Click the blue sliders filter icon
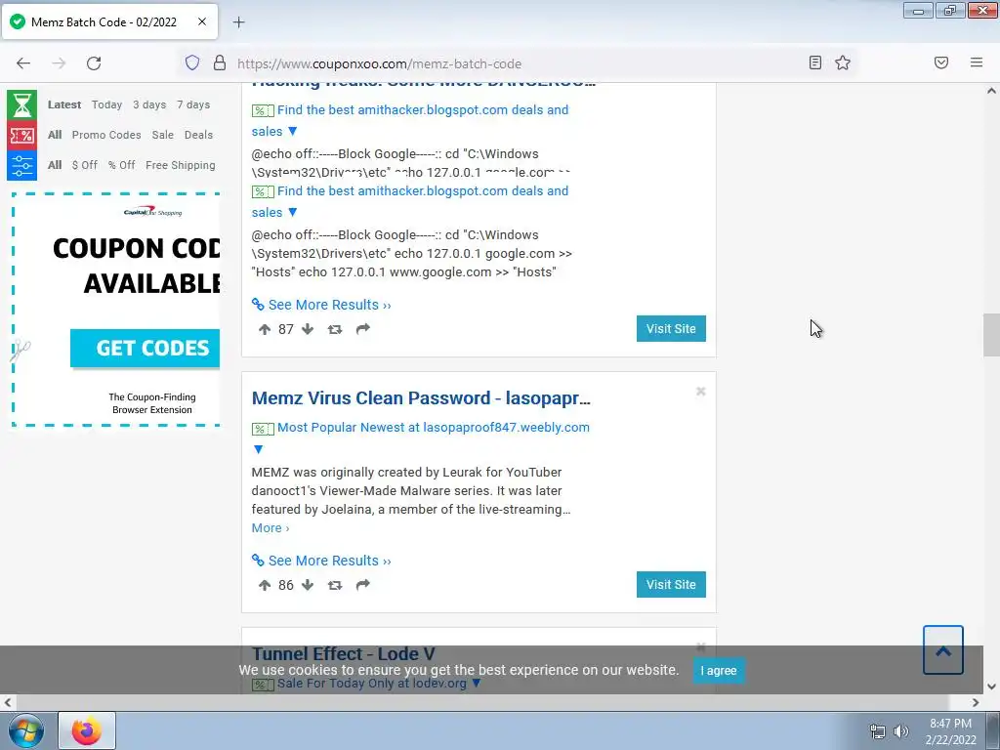Image resolution: width=1000 pixels, height=750 pixels. click(x=21, y=165)
